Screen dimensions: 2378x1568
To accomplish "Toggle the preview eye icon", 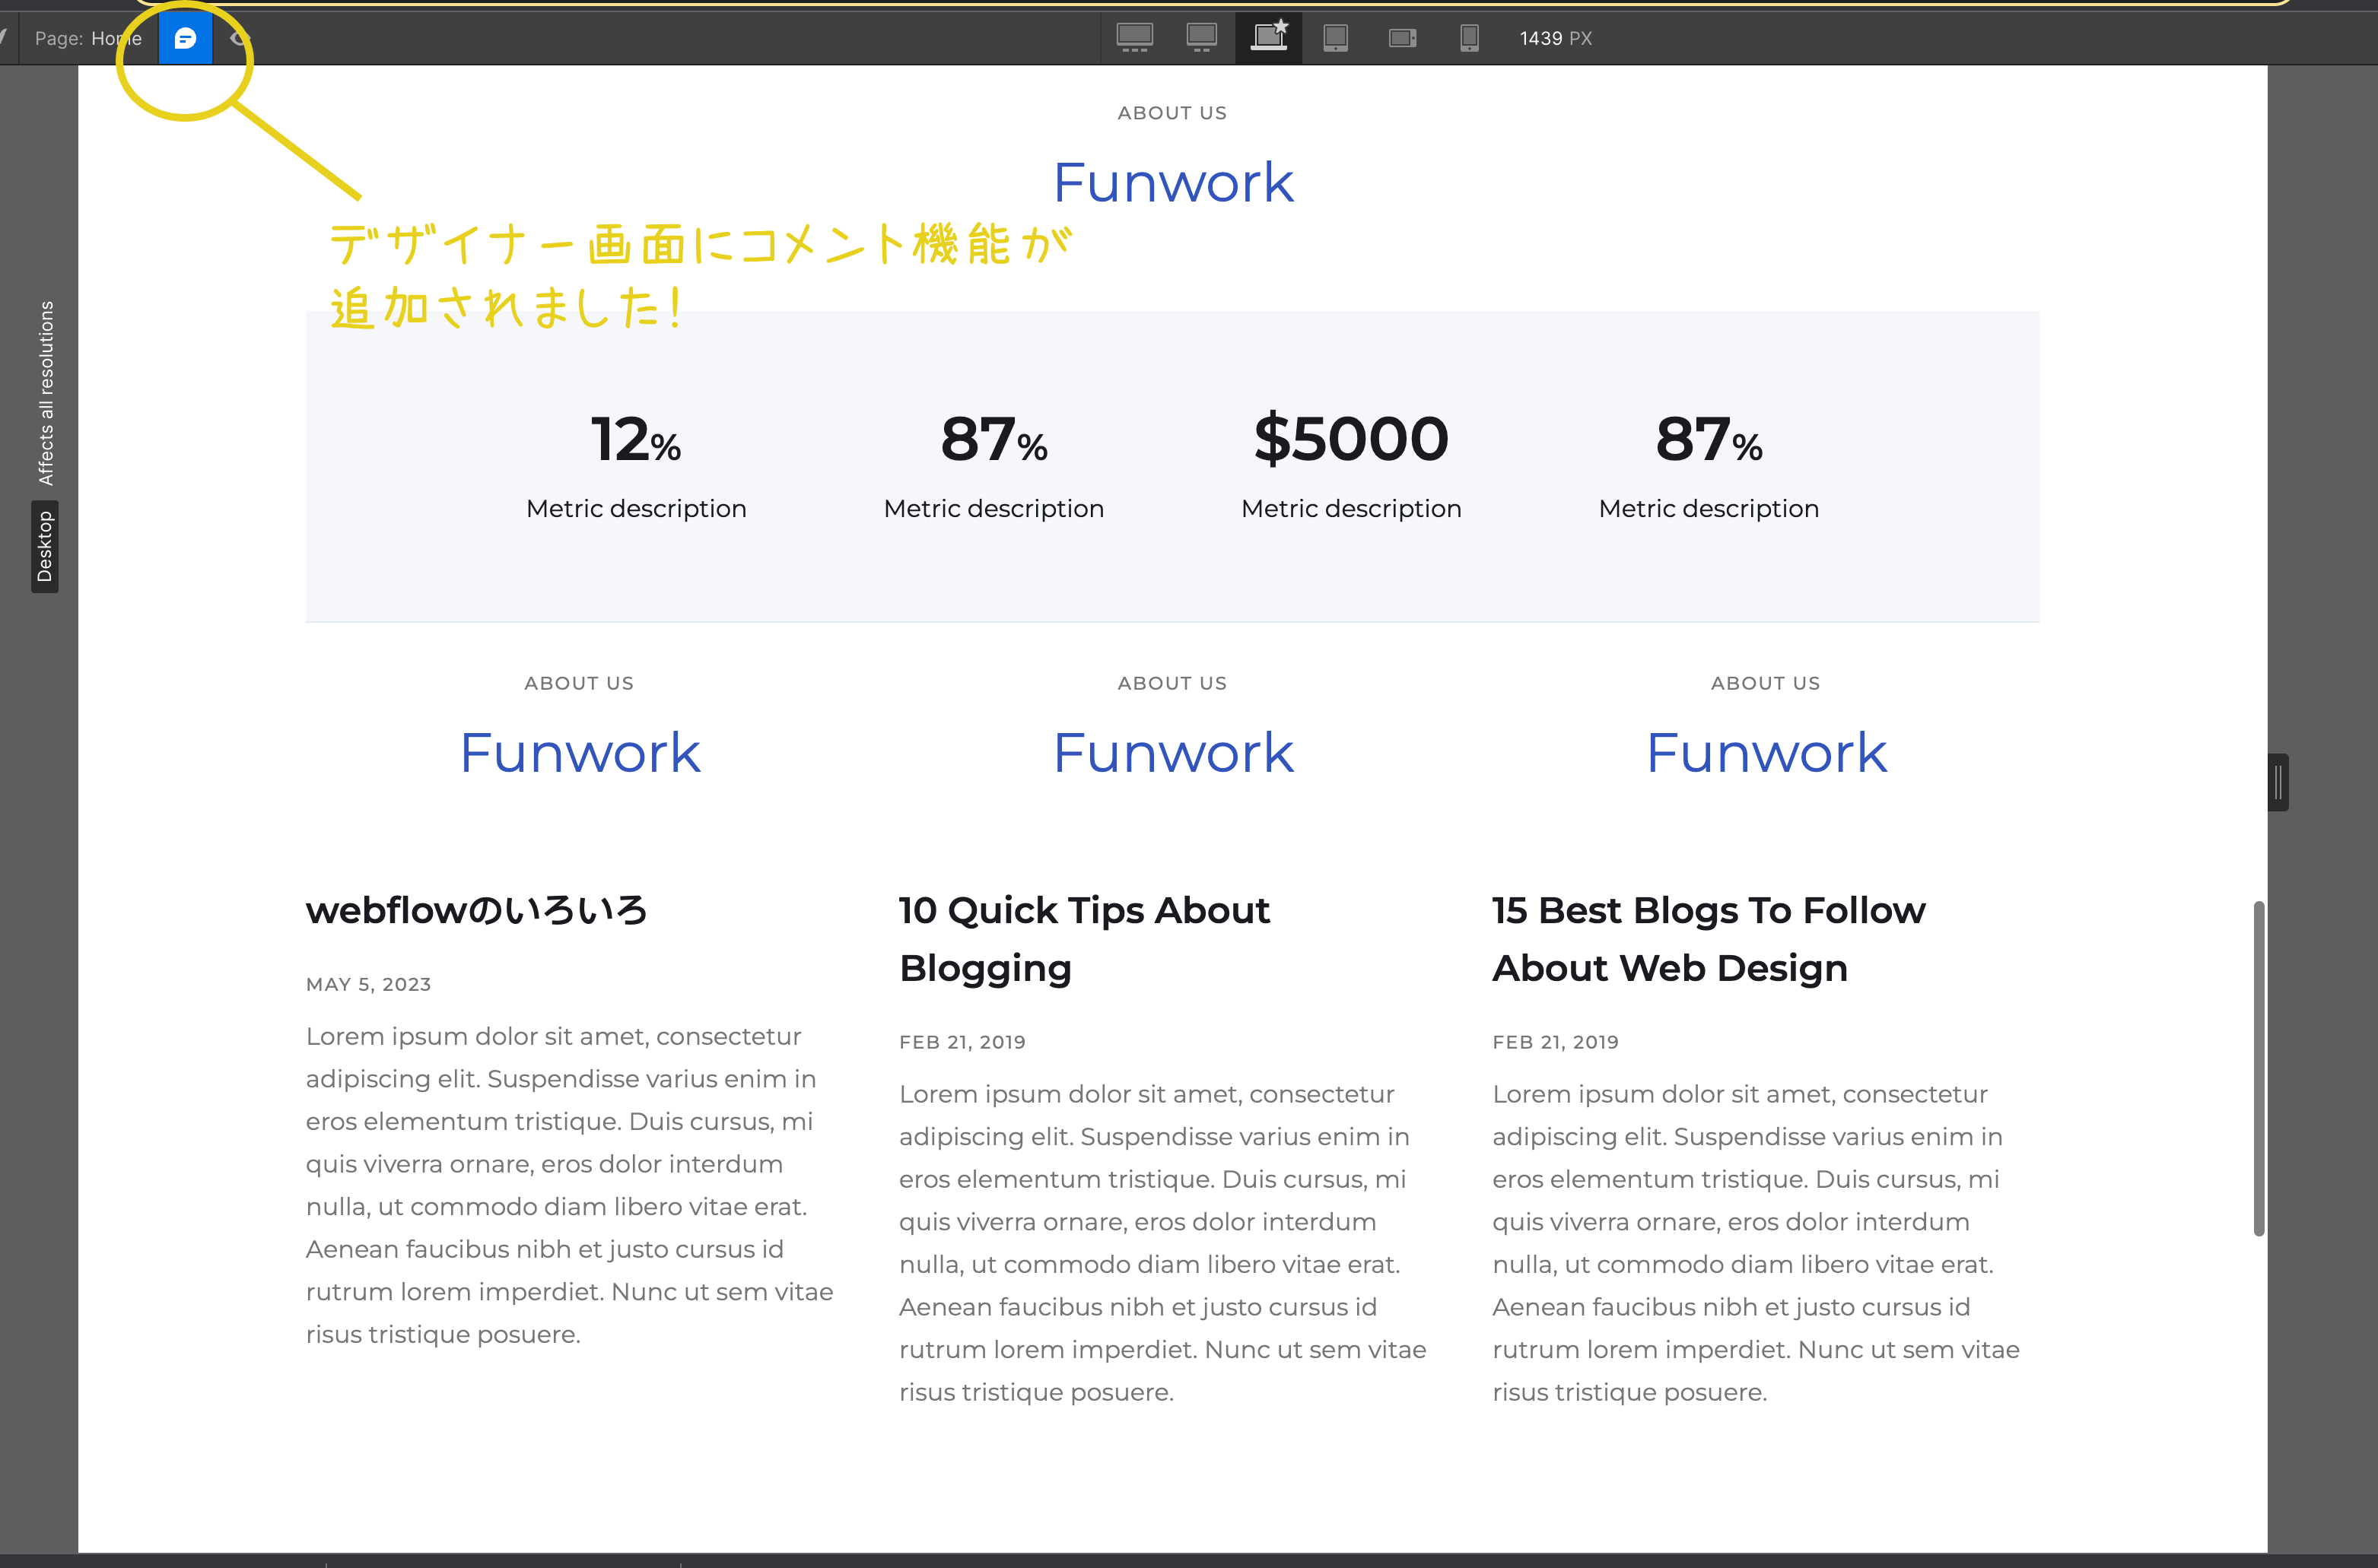I will point(239,38).
